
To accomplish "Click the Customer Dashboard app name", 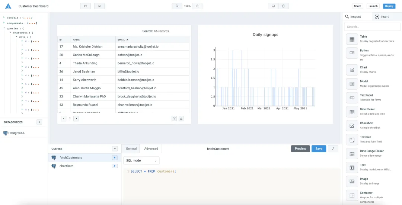I will [x=33, y=6].
